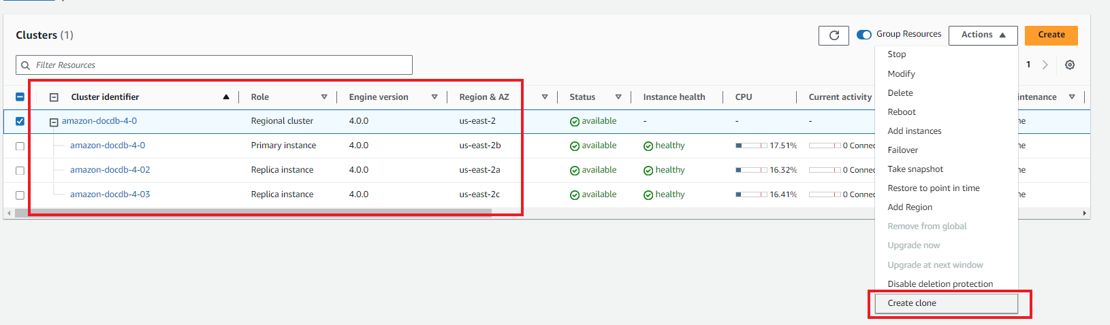Open primary instance amazon-docdb-4-0 link
The height and width of the screenshot is (325, 1110).
click(108, 146)
